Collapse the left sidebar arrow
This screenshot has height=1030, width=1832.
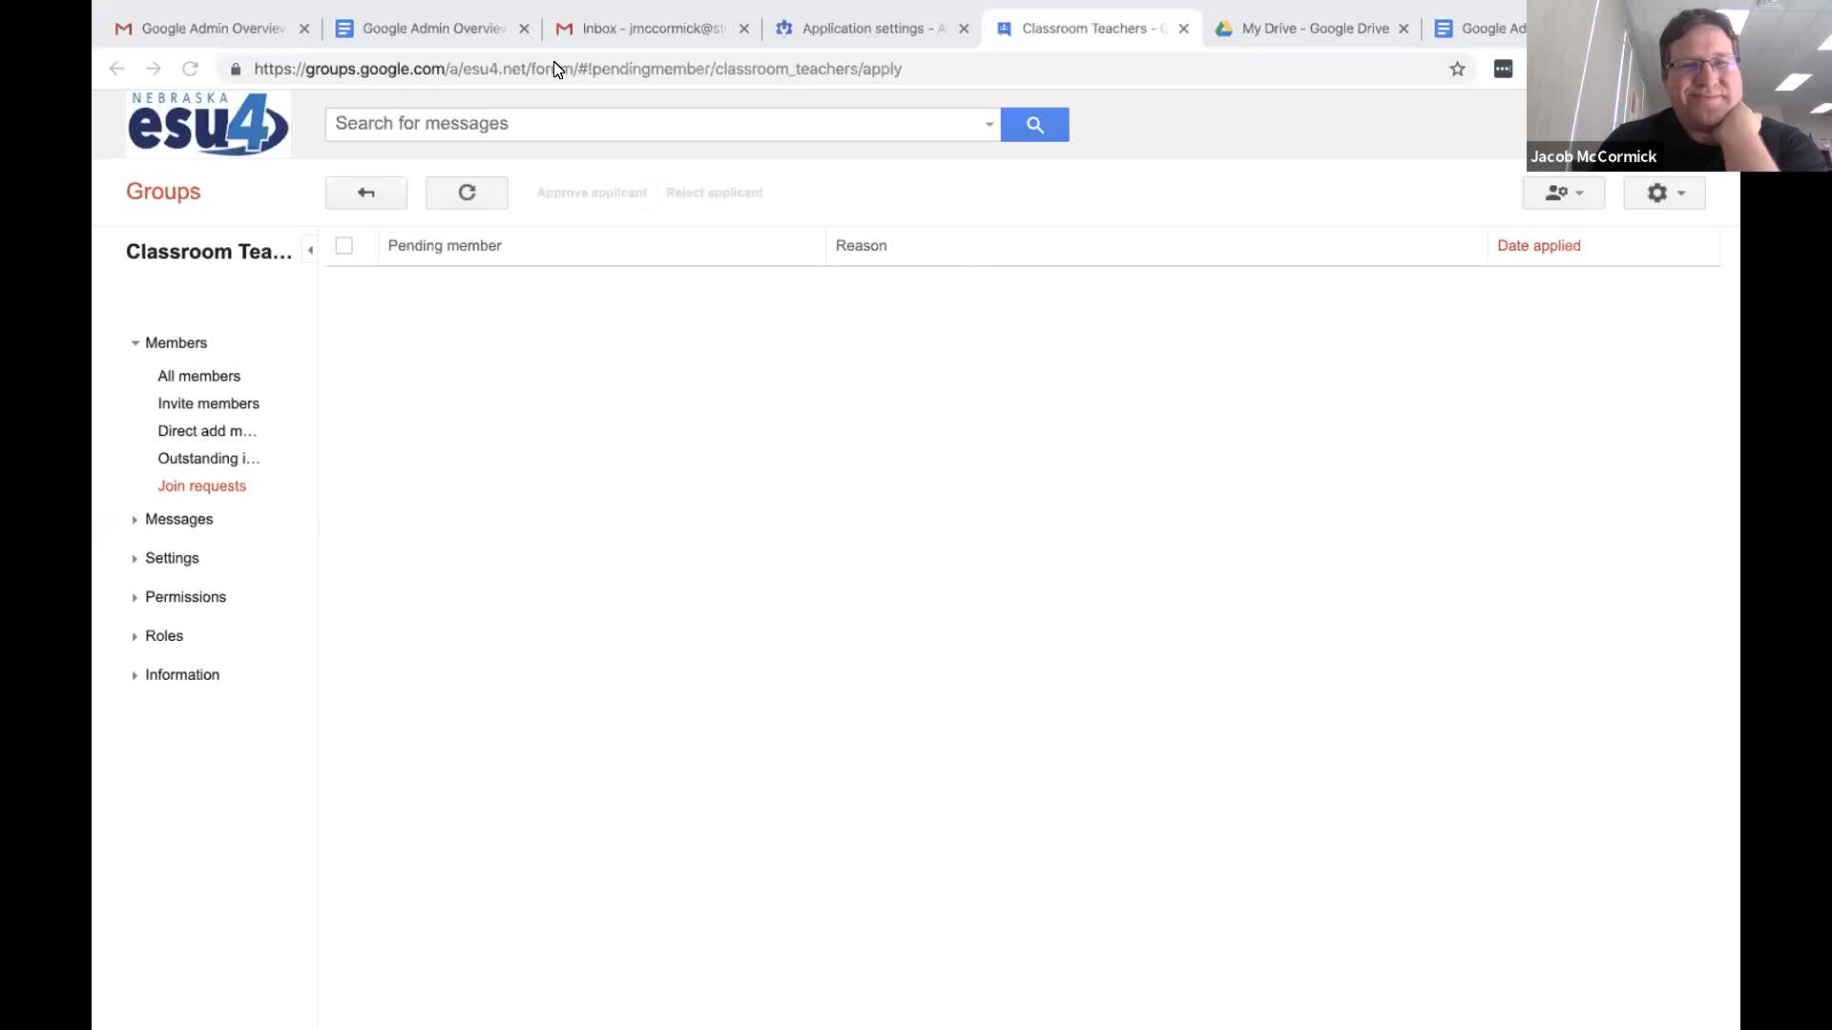(310, 250)
